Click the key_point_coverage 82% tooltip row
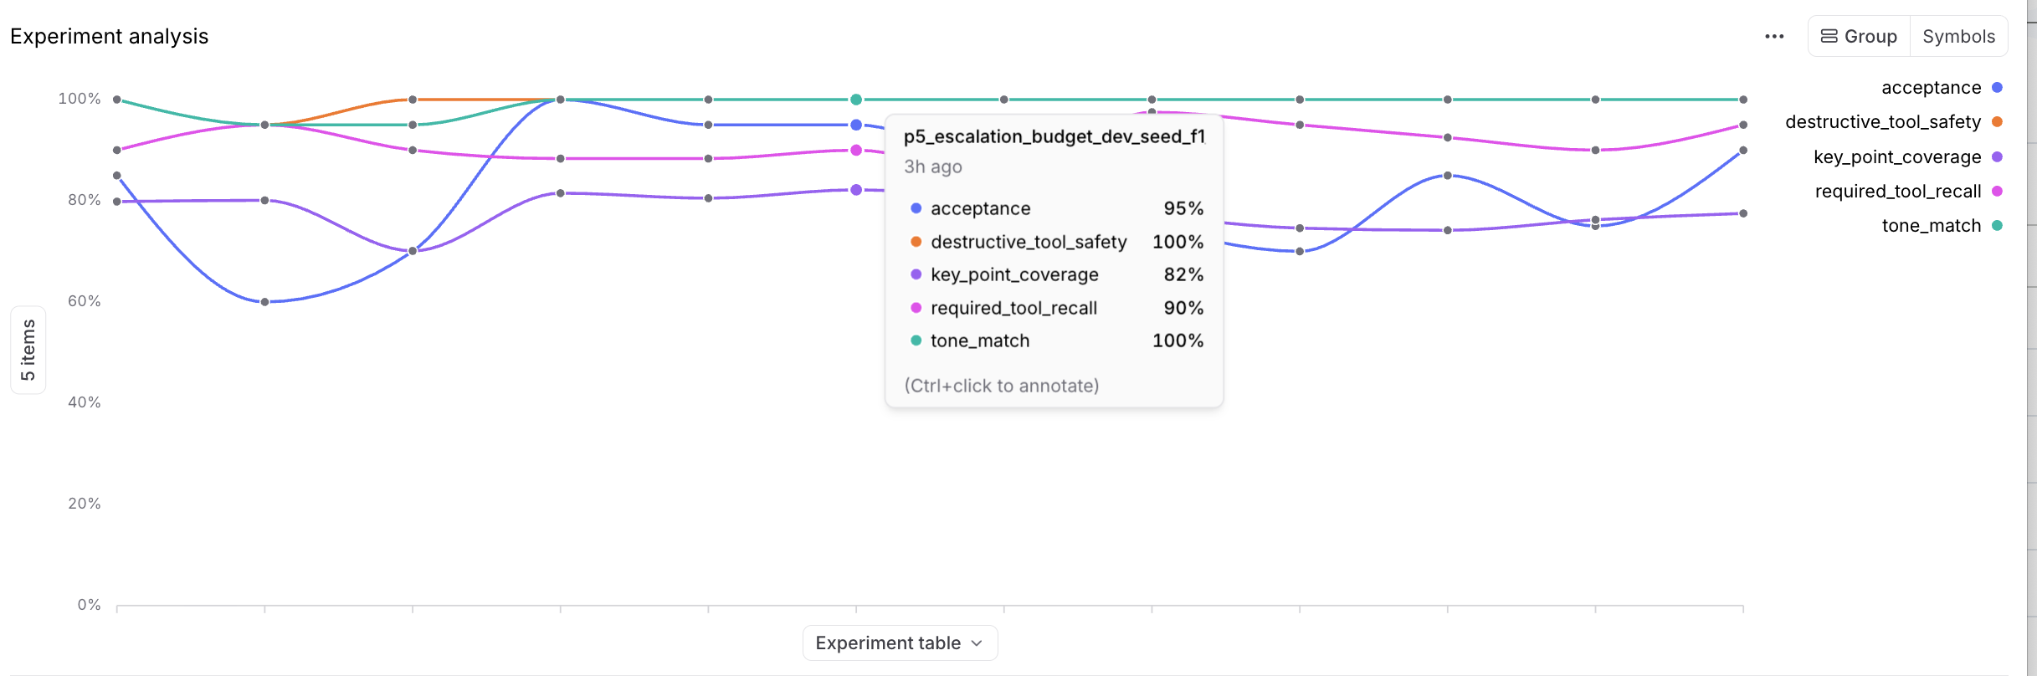Viewport: 2037px width, 676px height. [1056, 274]
